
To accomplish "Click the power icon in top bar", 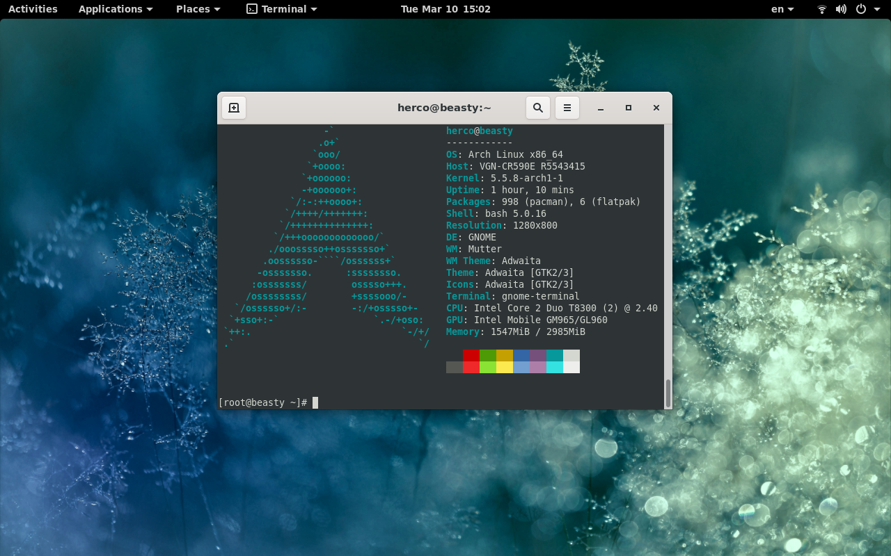I will 861,9.
